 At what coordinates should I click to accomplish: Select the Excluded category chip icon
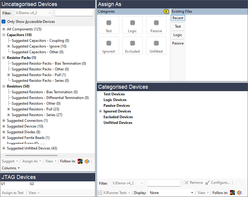(x=132, y=43)
